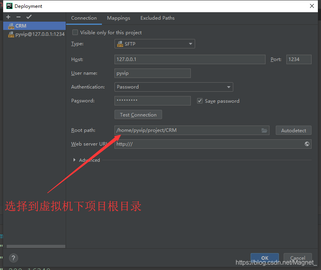Click the Test Connection button
321x270 pixels.
(x=138, y=115)
